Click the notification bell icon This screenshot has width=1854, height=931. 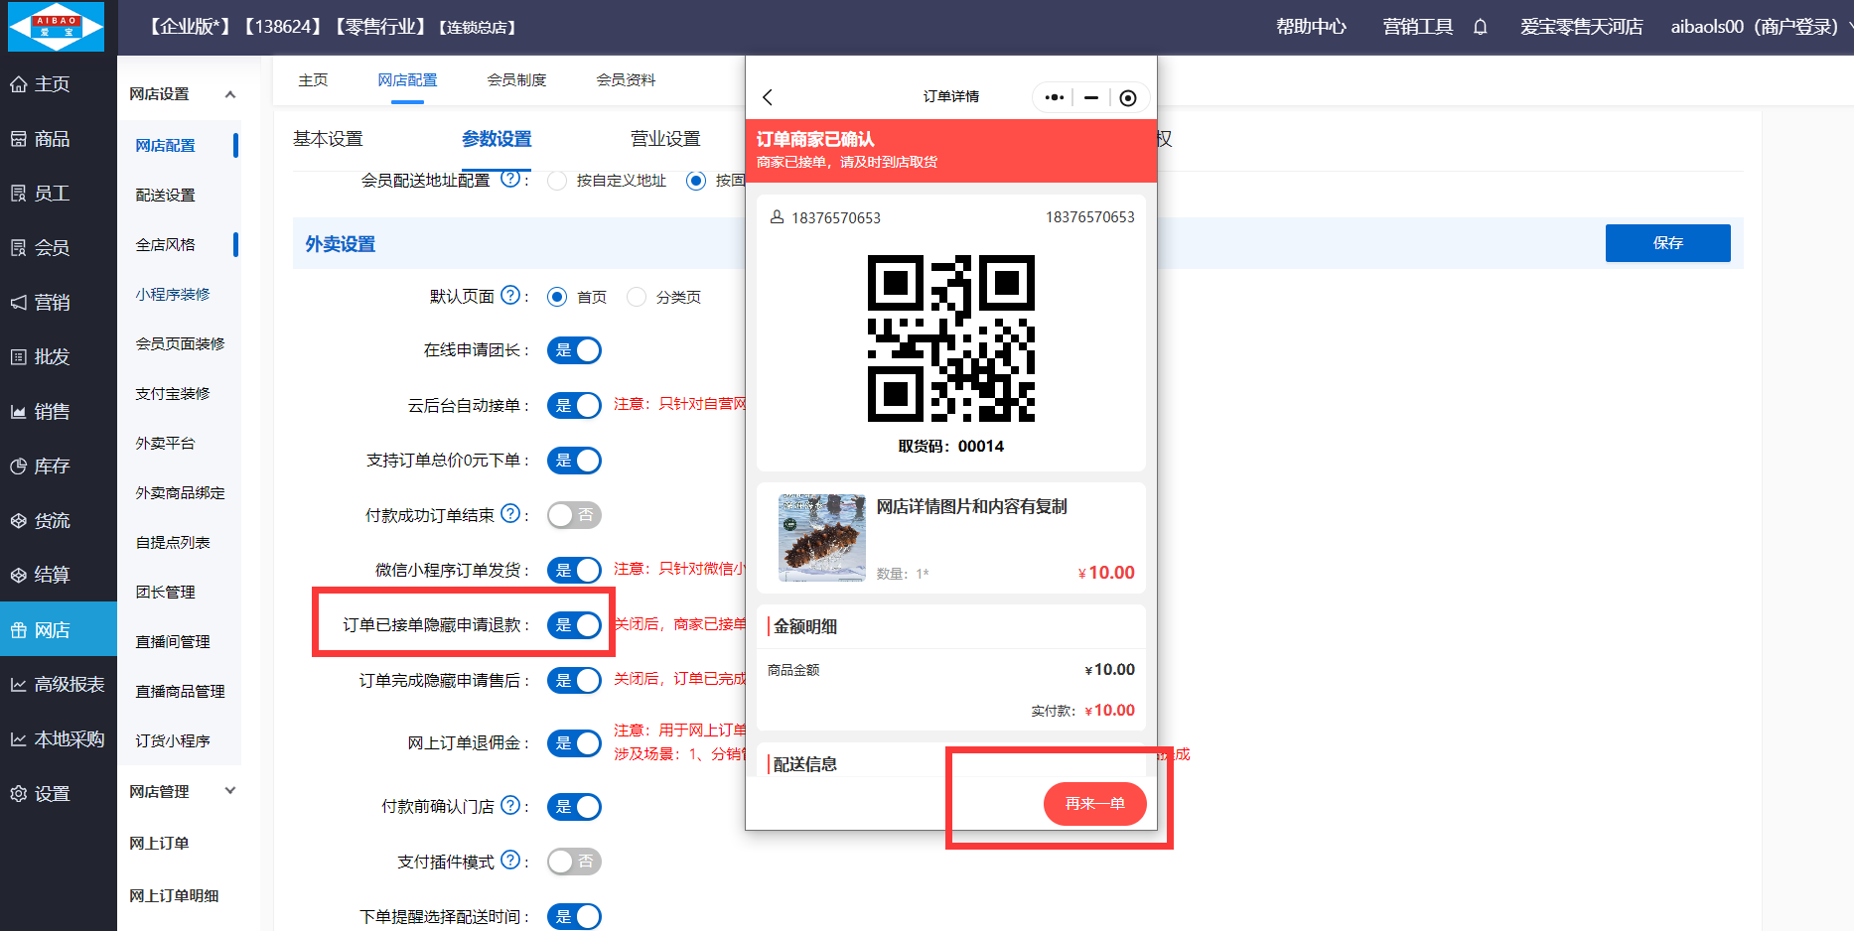coord(1480,27)
